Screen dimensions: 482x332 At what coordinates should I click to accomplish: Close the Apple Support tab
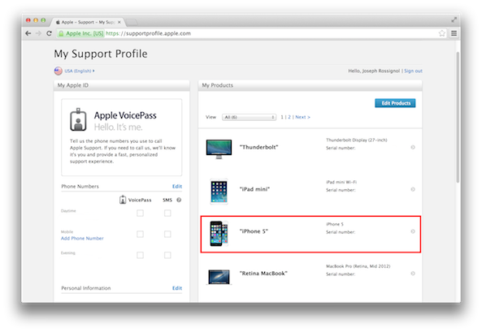pyautogui.click(x=119, y=22)
